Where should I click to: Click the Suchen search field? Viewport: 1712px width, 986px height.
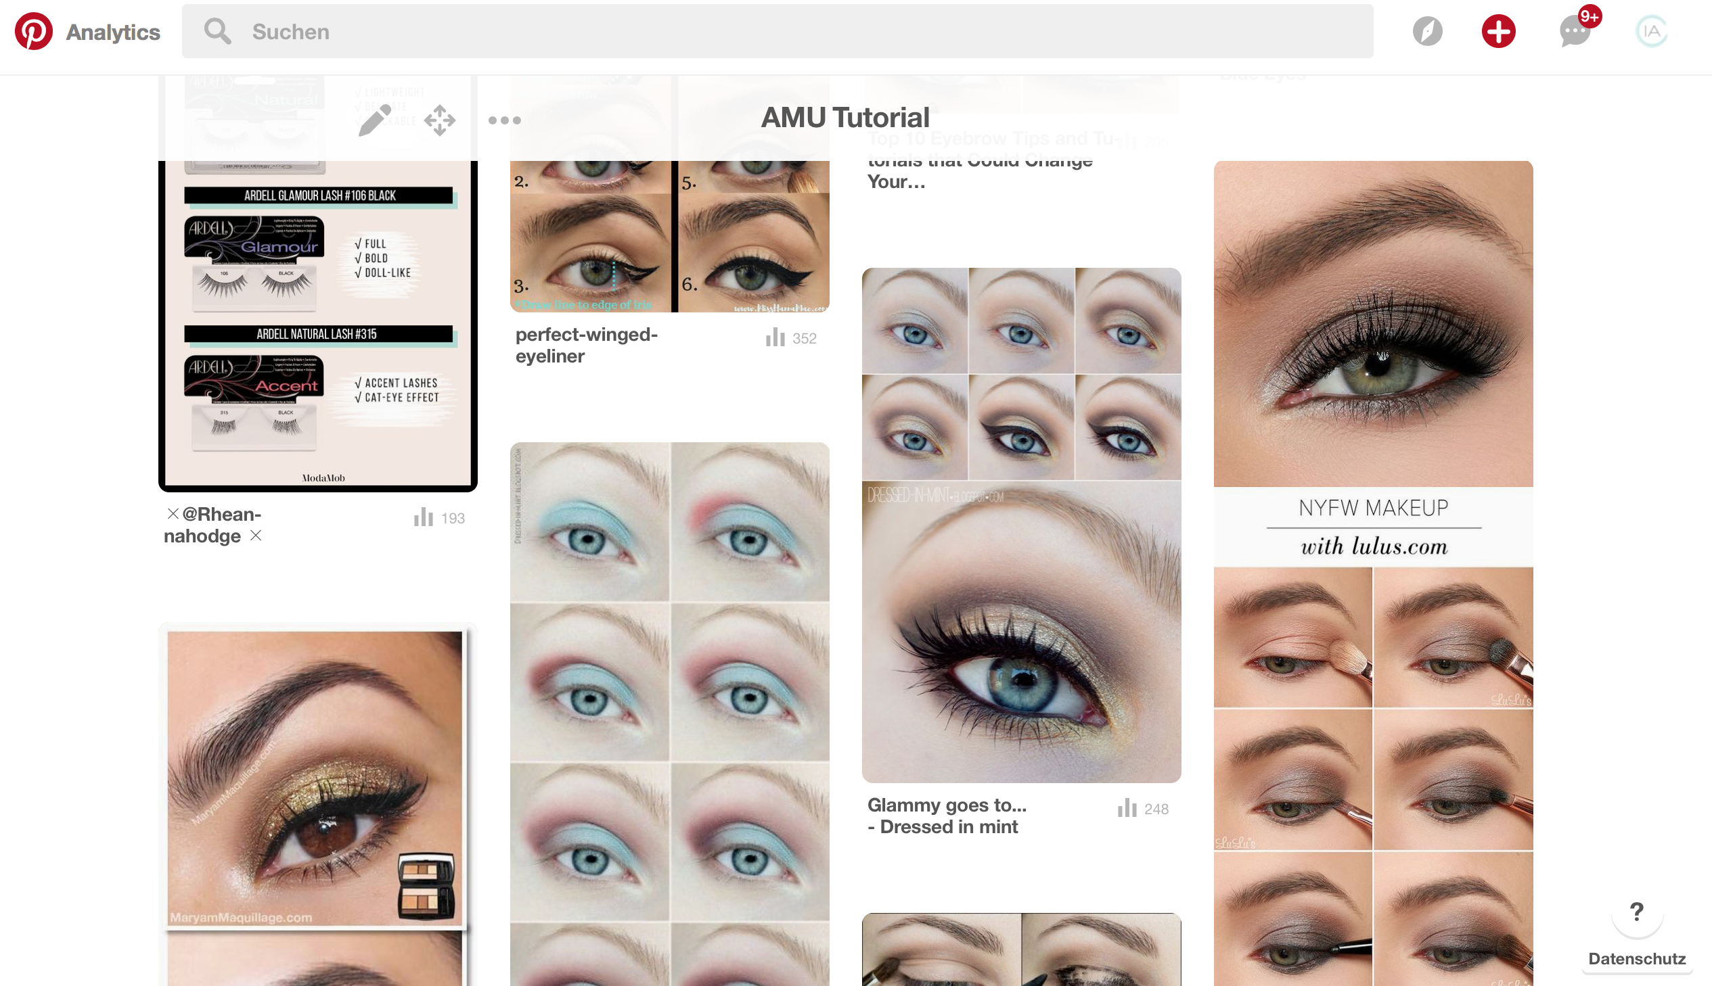click(777, 31)
